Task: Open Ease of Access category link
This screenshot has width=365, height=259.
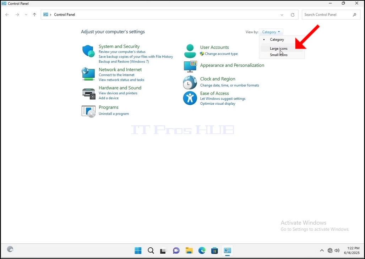Action: click(214, 93)
